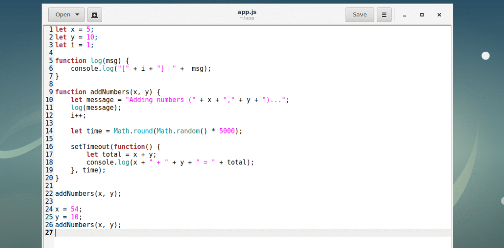Click the number 5000 in the code
This screenshot has width=504, height=248.
(x=227, y=131)
